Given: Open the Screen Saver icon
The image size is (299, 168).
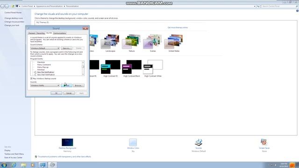Looking at the screenshot, I should tap(264, 142).
